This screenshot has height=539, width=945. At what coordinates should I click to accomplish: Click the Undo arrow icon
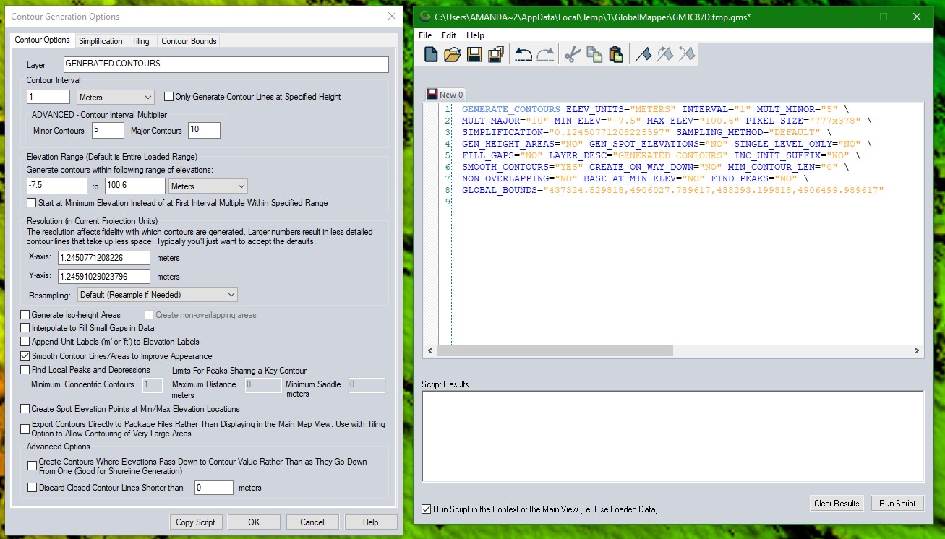click(523, 54)
